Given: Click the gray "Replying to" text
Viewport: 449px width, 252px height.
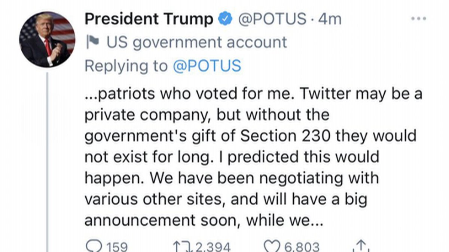Looking at the screenshot, I should tap(126, 66).
